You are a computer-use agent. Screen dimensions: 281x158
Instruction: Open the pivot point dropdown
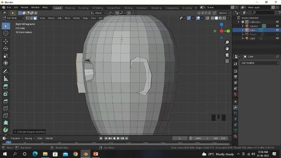tap(111, 13)
